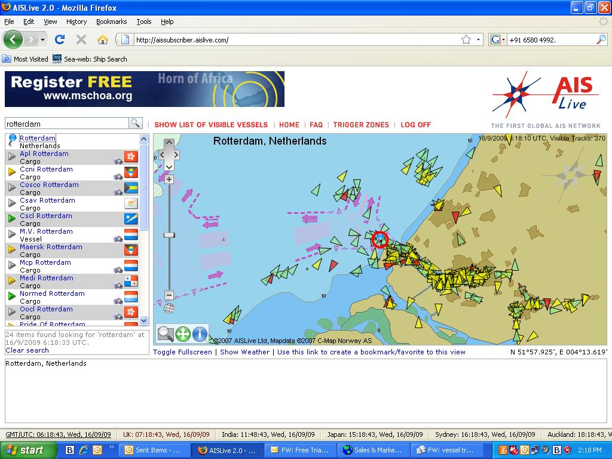612x459 pixels.
Task: Focus the browser address bar
Action: (x=296, y=39)
